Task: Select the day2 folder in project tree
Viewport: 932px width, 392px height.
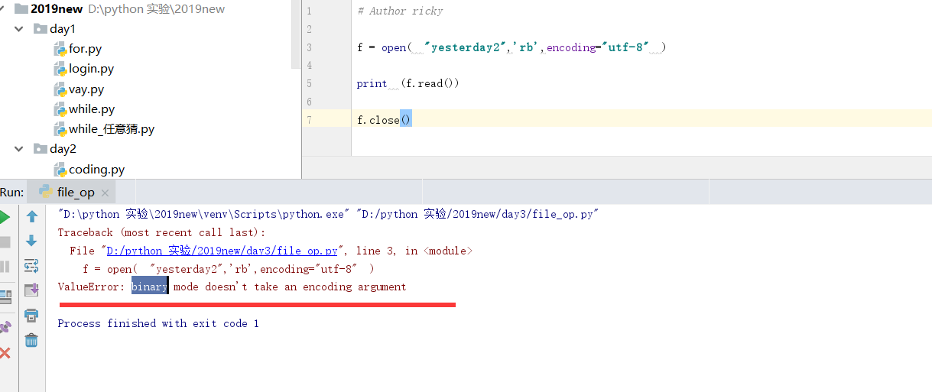Action: click(x=63, y=149)
